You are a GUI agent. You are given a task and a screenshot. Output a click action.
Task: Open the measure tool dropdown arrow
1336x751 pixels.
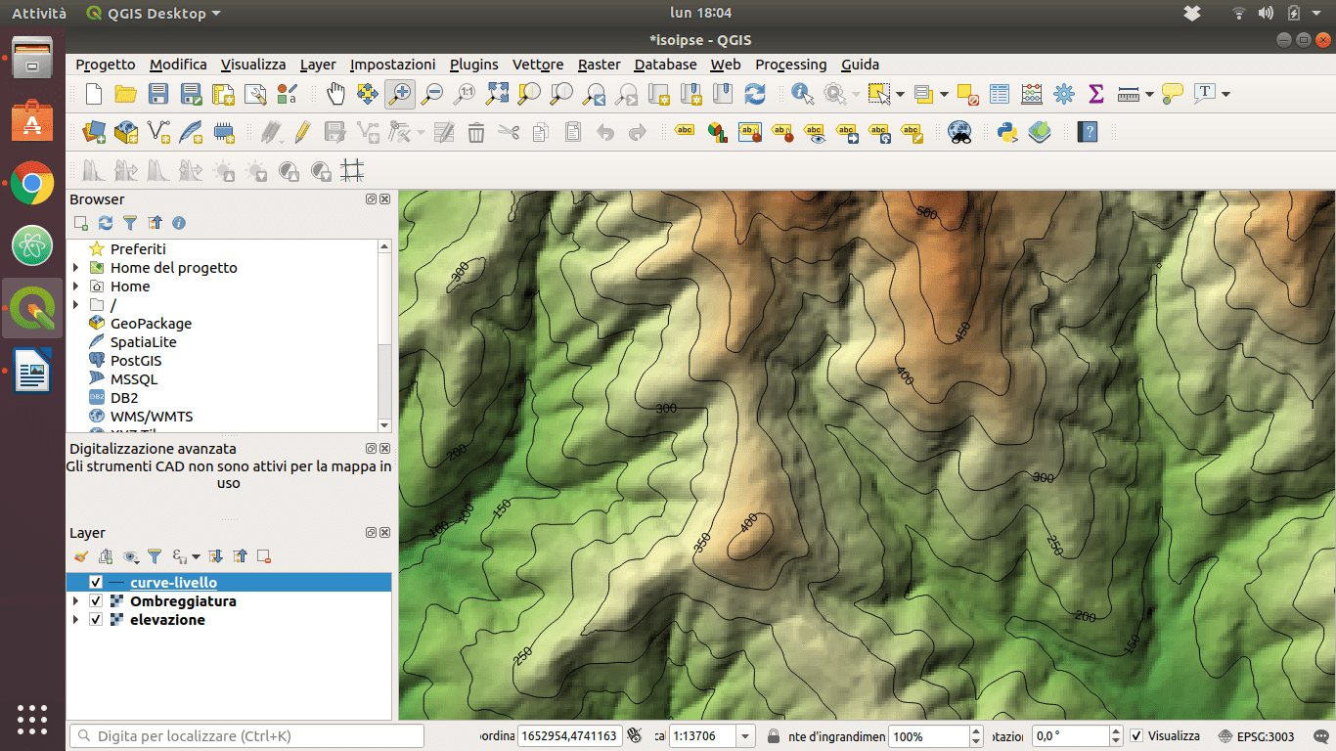1149,94
